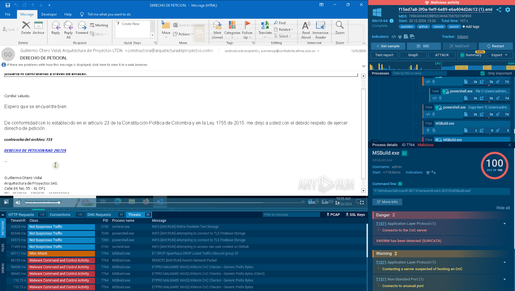Open the Export dropdown
The height and width of the screenshot is (291, 515).
tap(499, 55)
